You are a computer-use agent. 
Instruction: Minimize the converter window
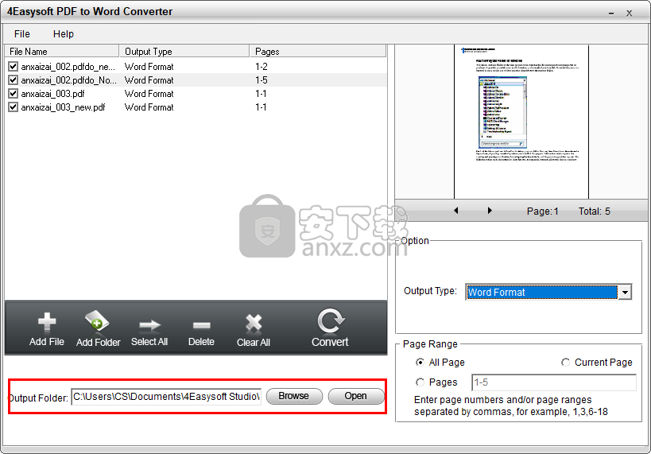611,14
